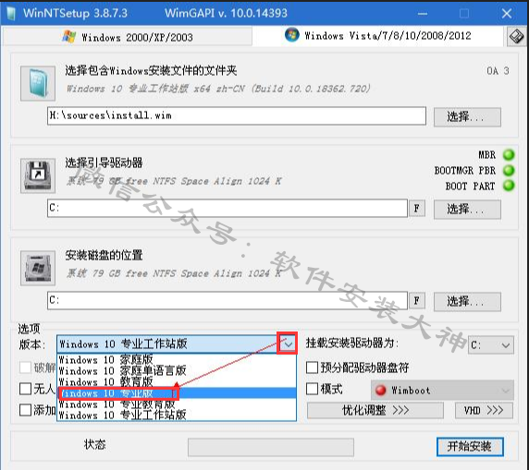Switch to the Windows 2000/XP/2003 tab

click(x=128, y=37)
